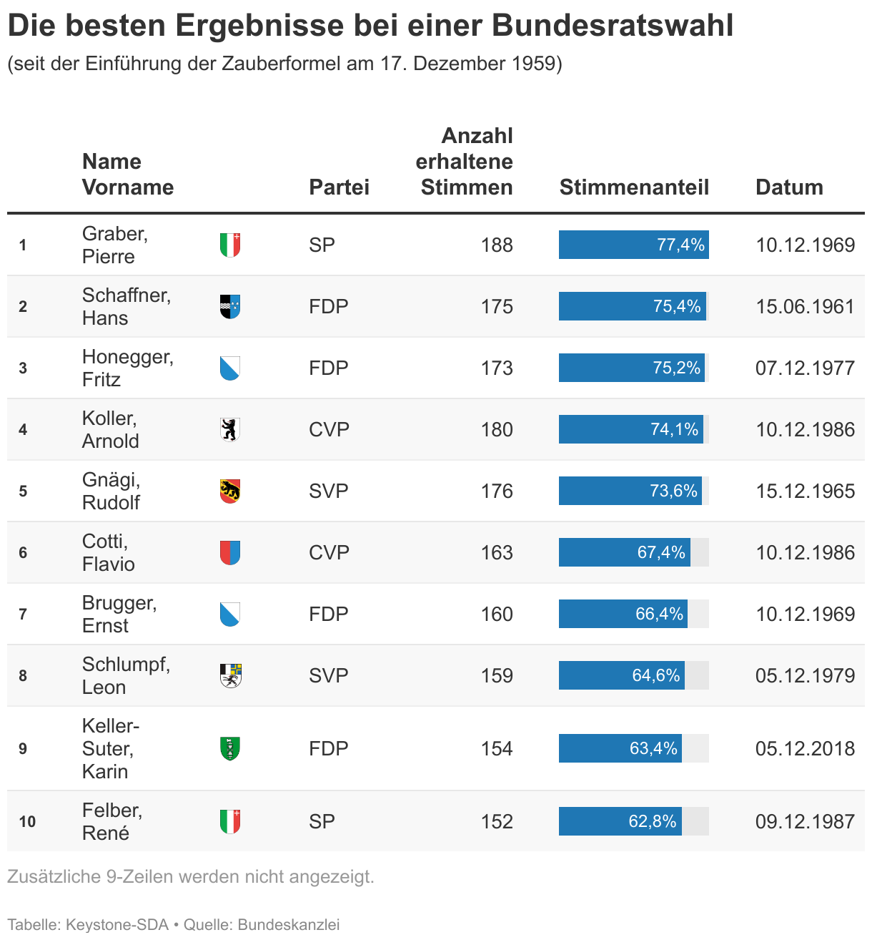
Task: Click the 67,4% bar in Cotti's row
Action: click(x=625, y=553)
